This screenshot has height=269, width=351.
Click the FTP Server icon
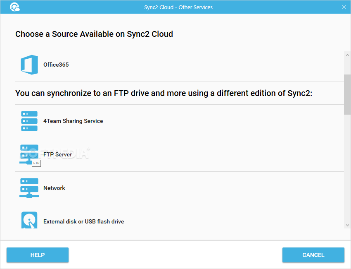(30, 156)
